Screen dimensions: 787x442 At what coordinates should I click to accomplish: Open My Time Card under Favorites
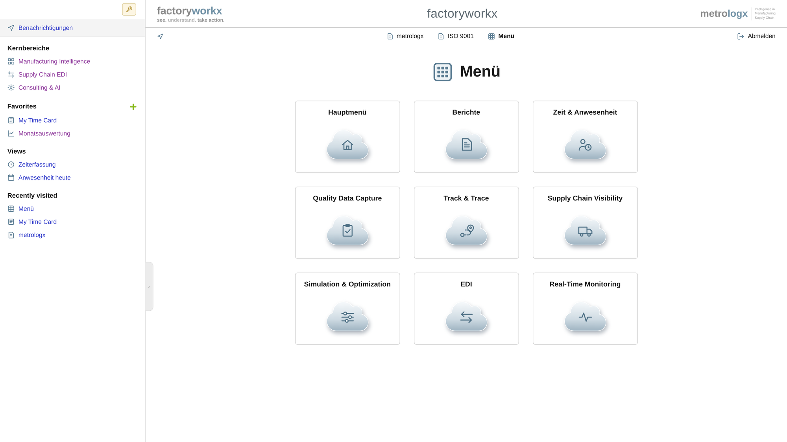(37, 120)
